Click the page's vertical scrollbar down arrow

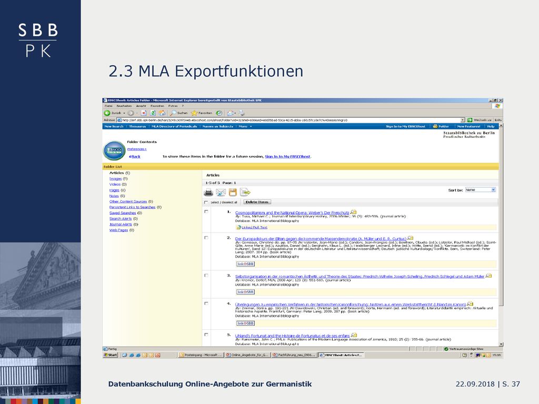[501, 344]
